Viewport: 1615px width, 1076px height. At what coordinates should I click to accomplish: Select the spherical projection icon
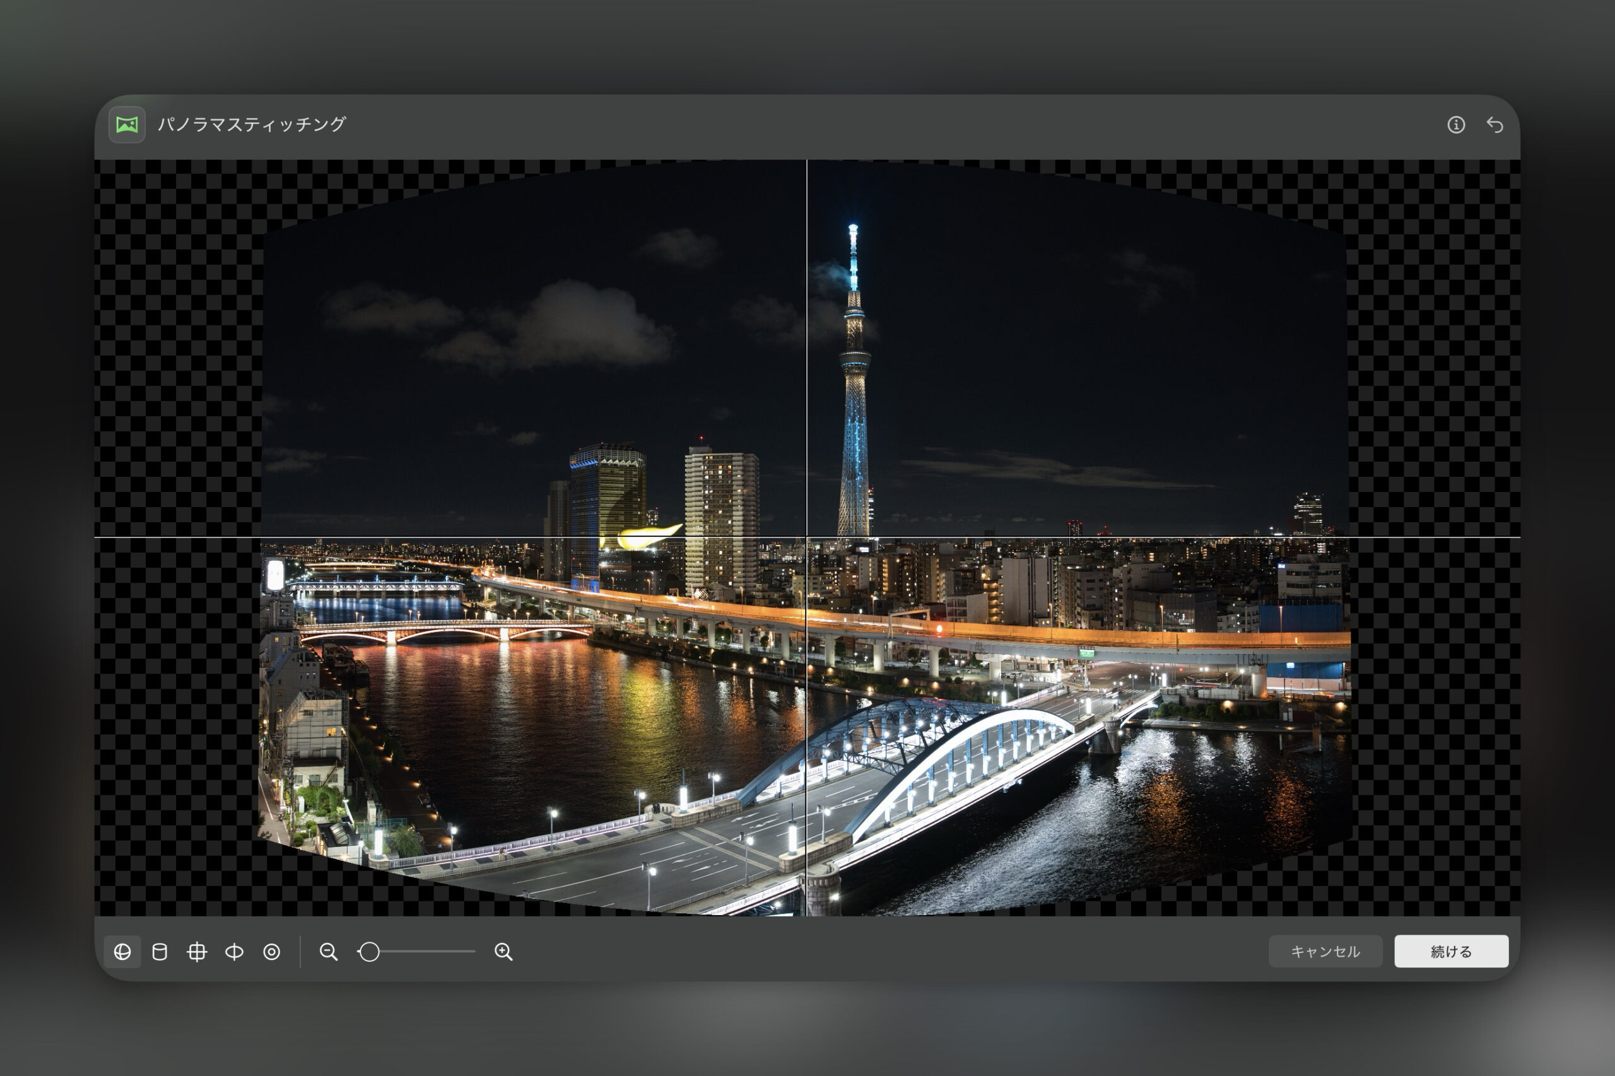click(x=122, y=952)
